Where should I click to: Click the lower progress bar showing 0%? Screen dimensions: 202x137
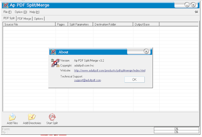176,132
